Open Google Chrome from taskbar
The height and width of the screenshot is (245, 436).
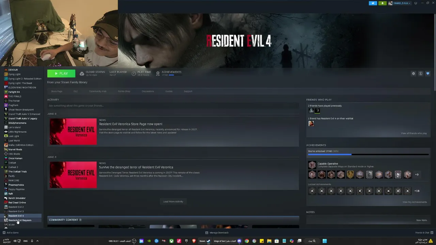(x=247, y=241)
